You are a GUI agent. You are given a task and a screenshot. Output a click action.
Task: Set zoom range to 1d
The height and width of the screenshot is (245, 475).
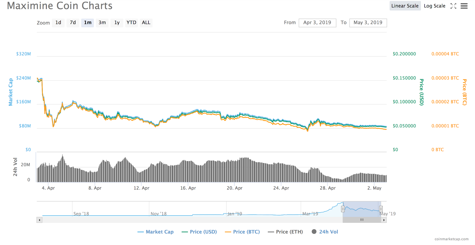coord(58,23)
